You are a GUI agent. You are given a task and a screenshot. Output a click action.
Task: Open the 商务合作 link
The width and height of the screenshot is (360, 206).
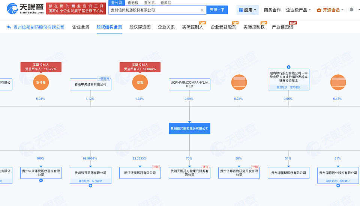[x=272, y=10]
